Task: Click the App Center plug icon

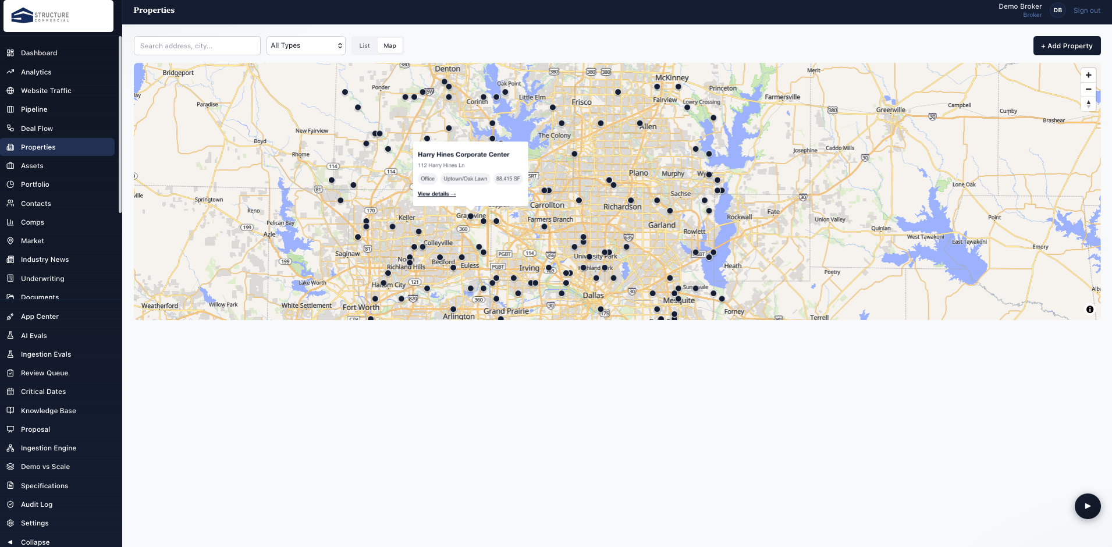Action: tap(10, 317)
